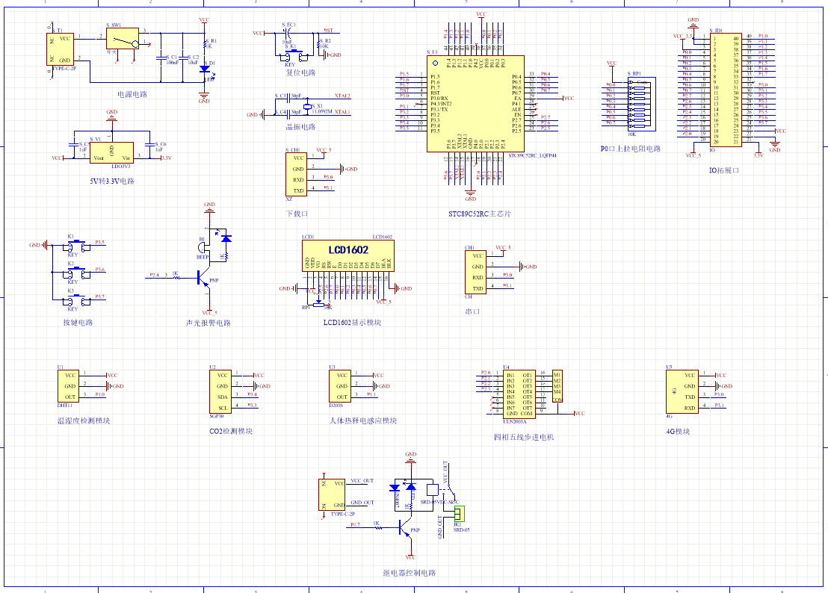Select the U4 ULN2003A driver chip
Image resolution: width=828 pixels, height=593 pixels.
(519, 394)
